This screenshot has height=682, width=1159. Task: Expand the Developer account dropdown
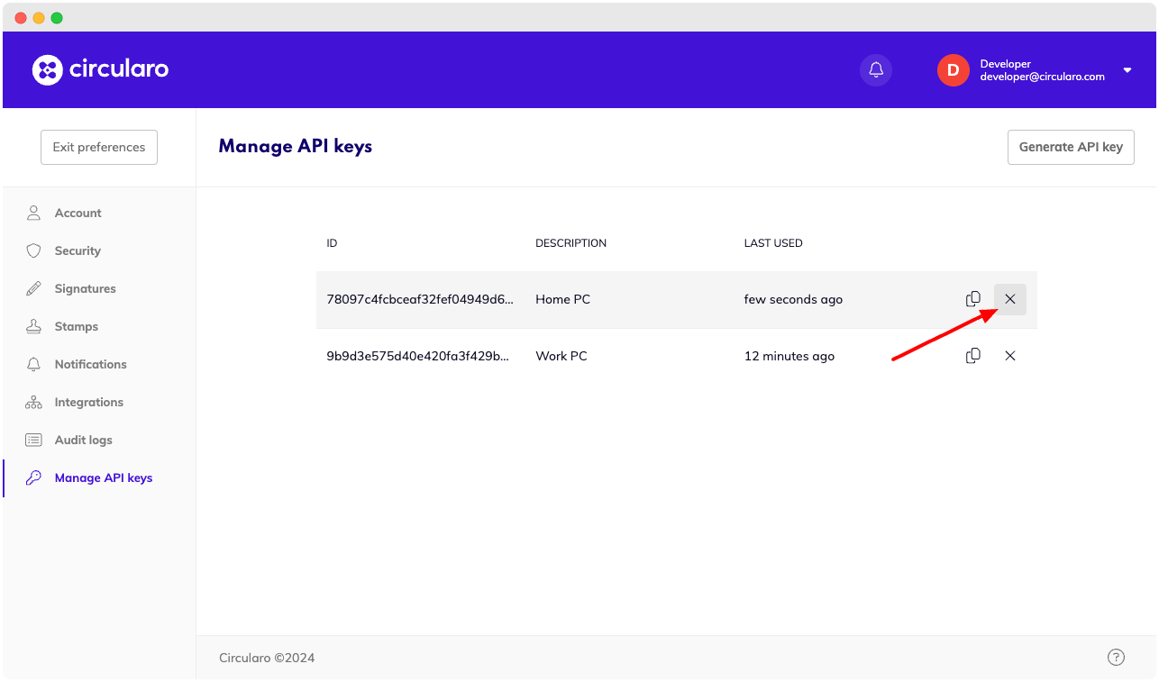pyautogui.click(x=1127, y=69)
